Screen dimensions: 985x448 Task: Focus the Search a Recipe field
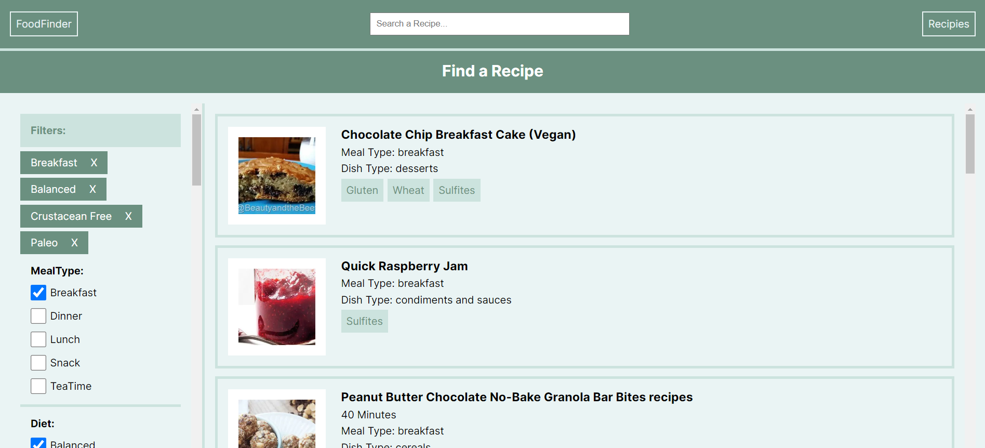click(x=499, y=24)
